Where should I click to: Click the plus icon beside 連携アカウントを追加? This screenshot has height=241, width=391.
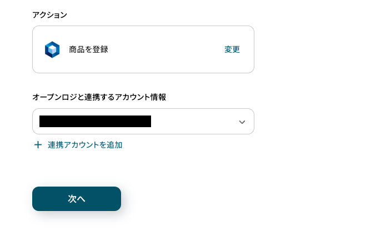pos(38,145)
